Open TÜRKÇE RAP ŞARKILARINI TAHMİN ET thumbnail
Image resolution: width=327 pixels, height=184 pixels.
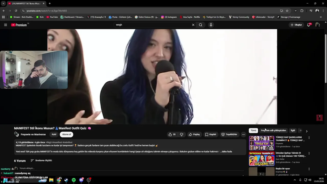261,143
